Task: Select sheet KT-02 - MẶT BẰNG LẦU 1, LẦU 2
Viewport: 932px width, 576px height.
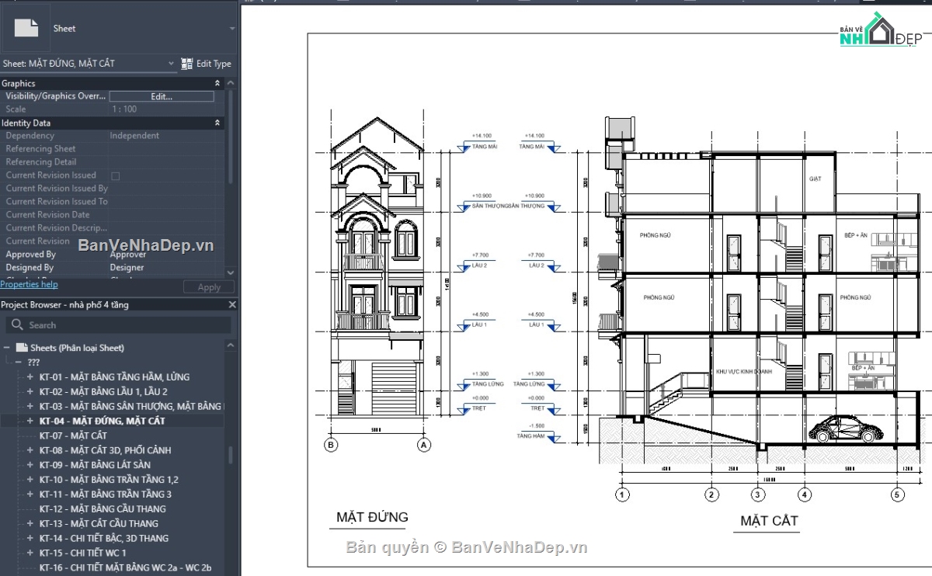Action: pyautogui.click(x=103, y=392)
